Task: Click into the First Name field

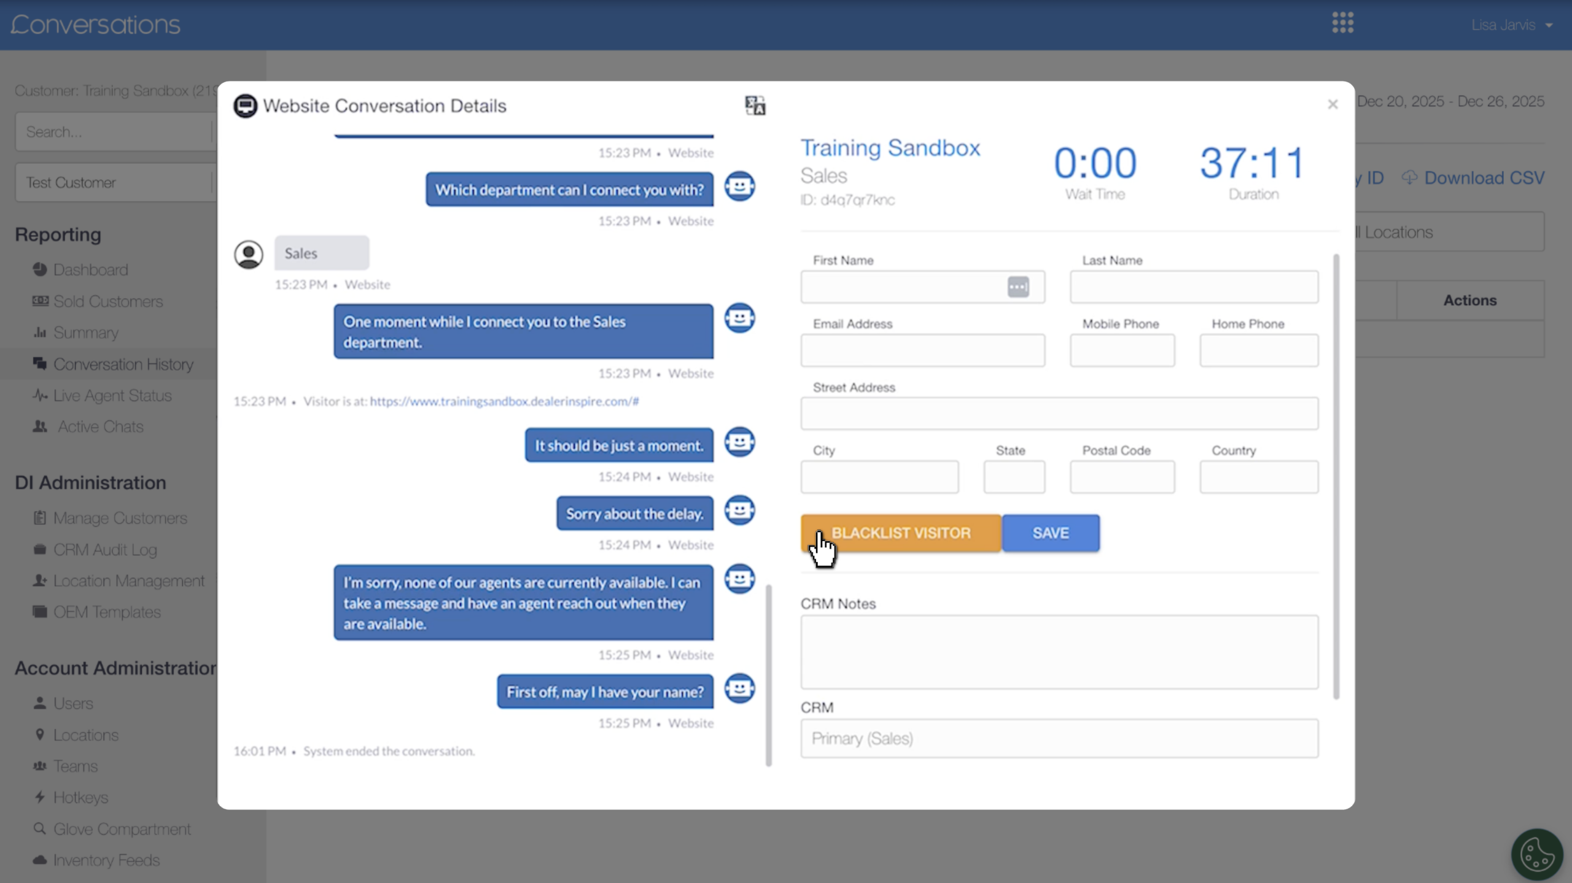Action: point(922,287)
